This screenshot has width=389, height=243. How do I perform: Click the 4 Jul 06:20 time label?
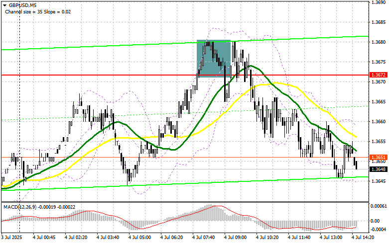tap(172, 238)
